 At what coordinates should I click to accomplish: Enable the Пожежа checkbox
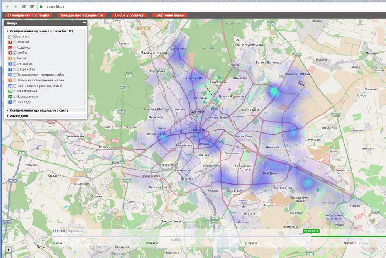pyautogui.click(x=15, y=42)
